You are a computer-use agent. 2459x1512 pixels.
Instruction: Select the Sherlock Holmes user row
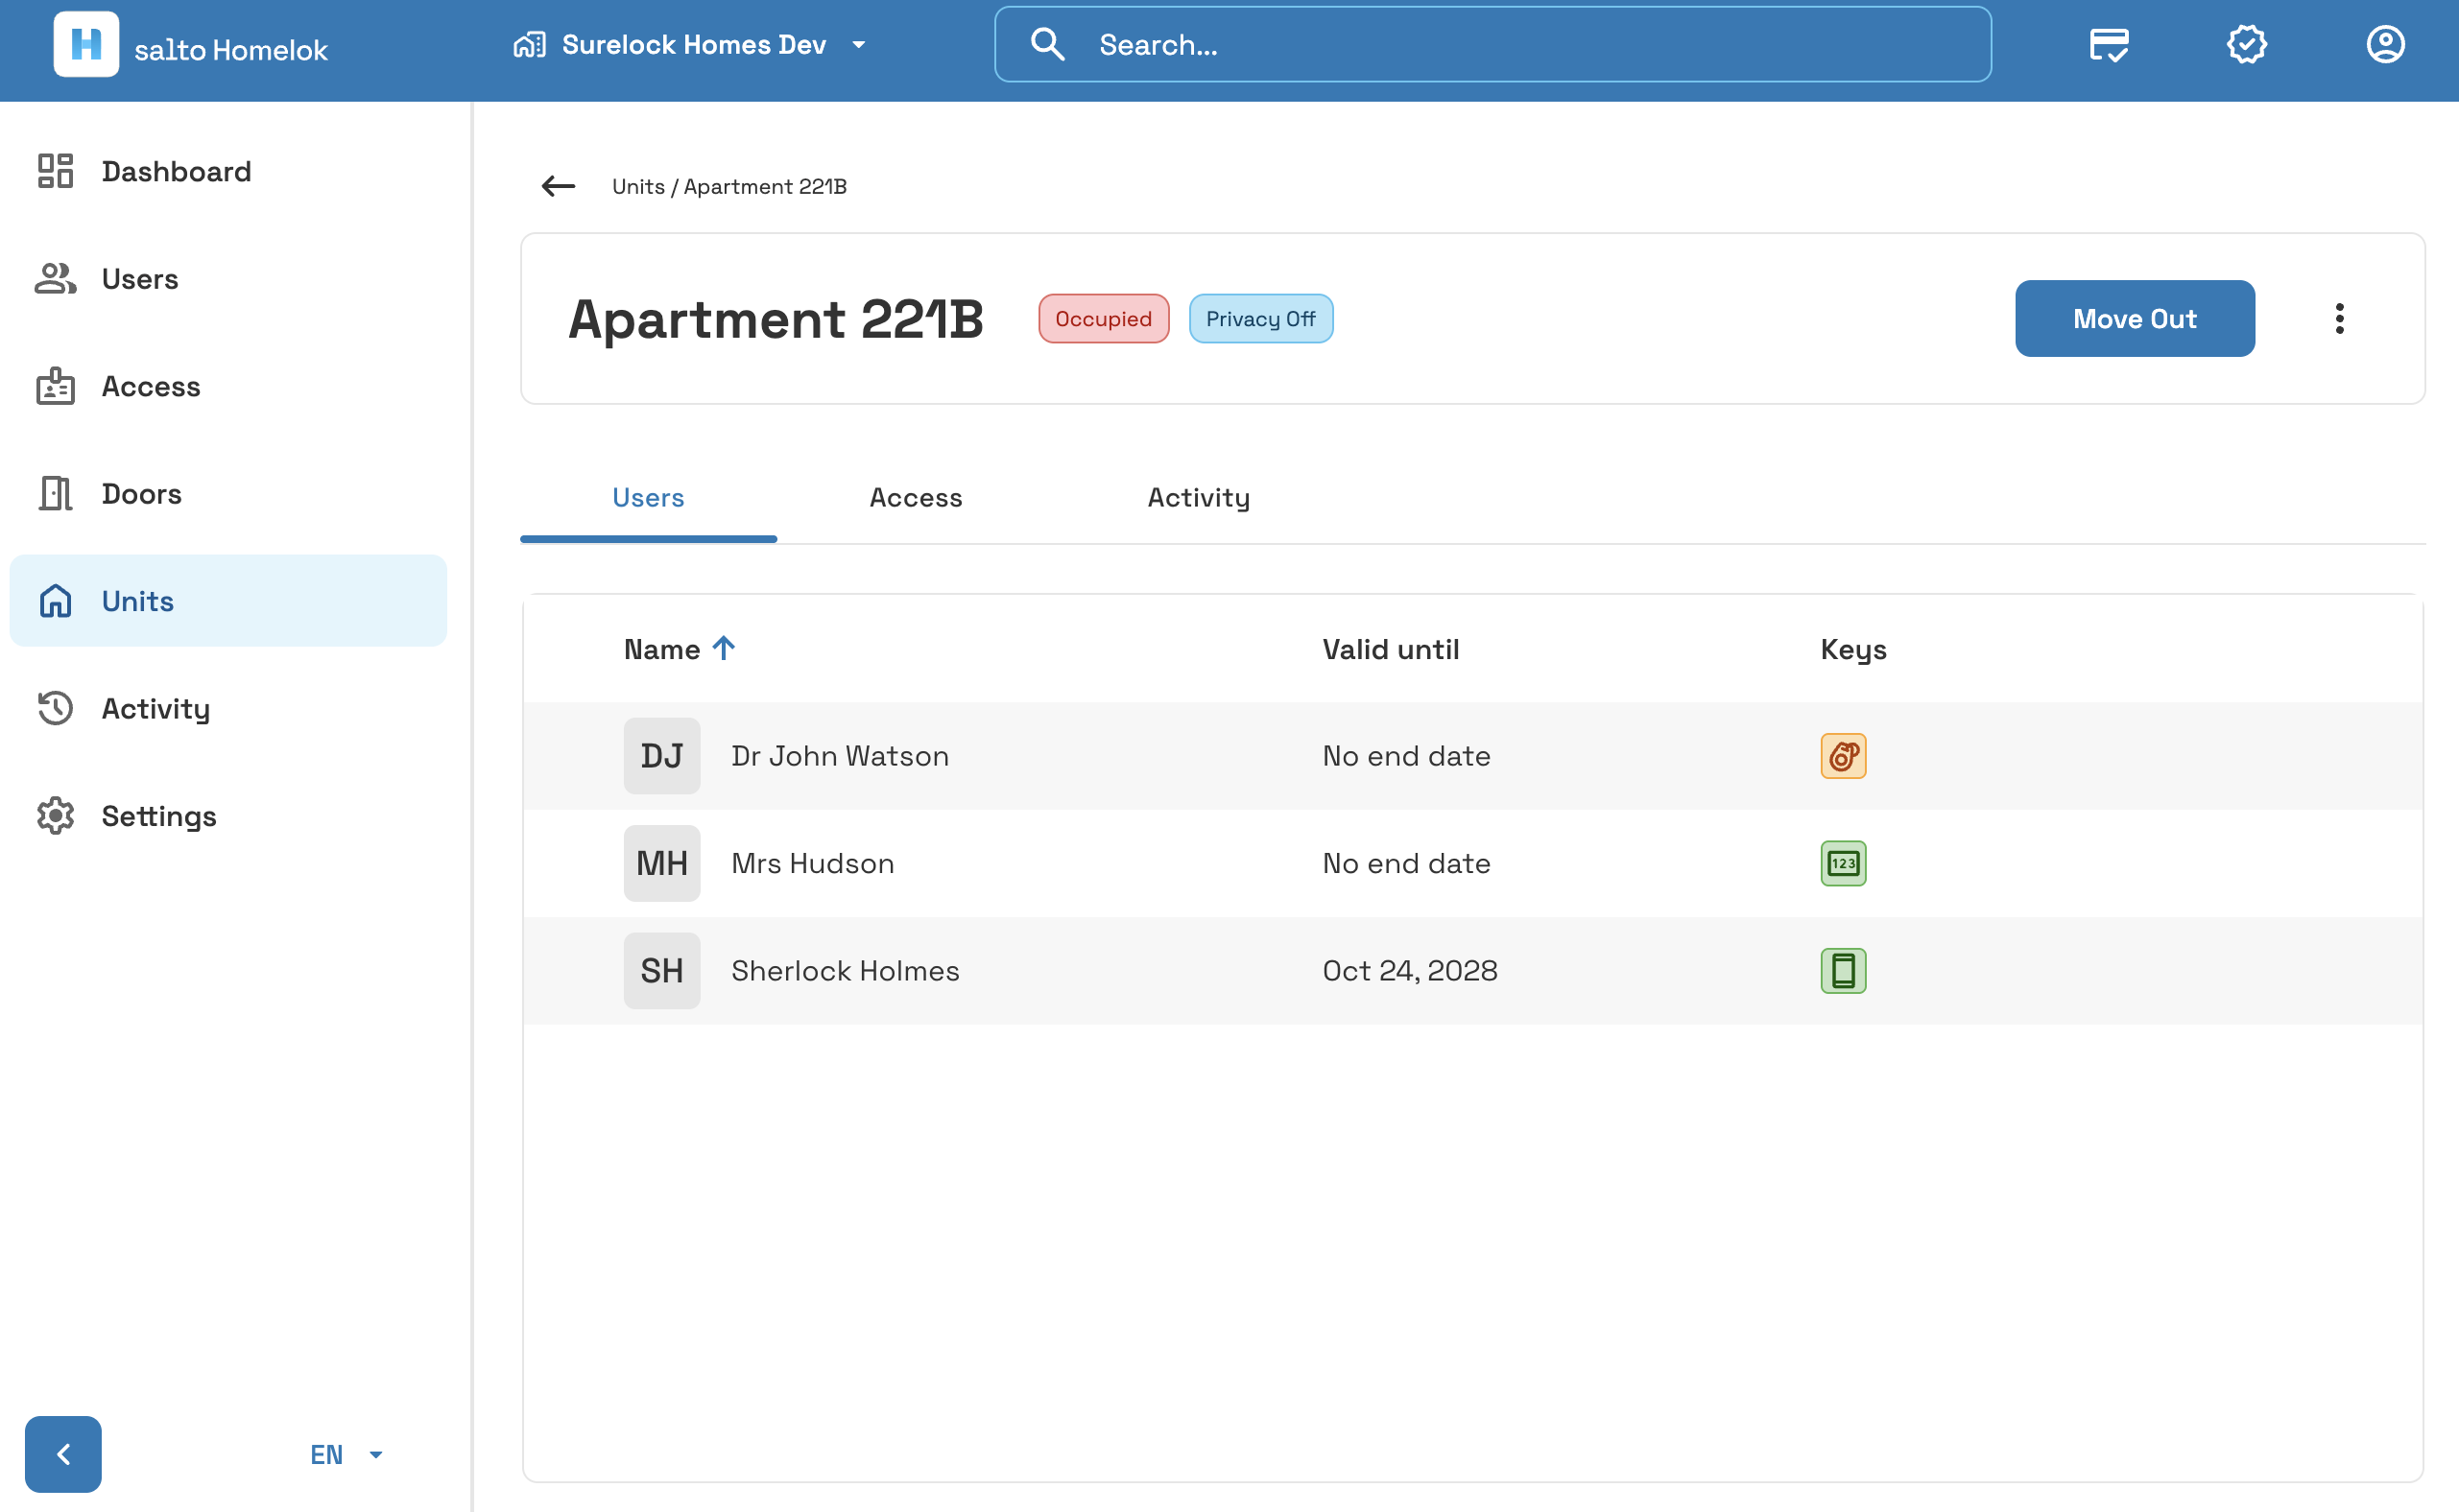[x=1472, y=971]
